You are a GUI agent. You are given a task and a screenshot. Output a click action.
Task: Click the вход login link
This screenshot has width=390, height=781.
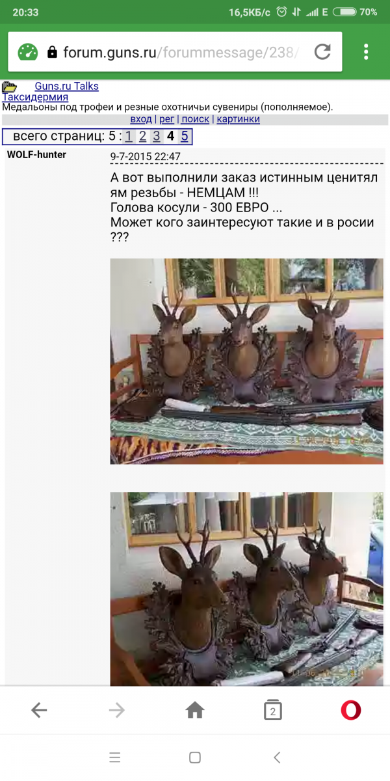141,119
